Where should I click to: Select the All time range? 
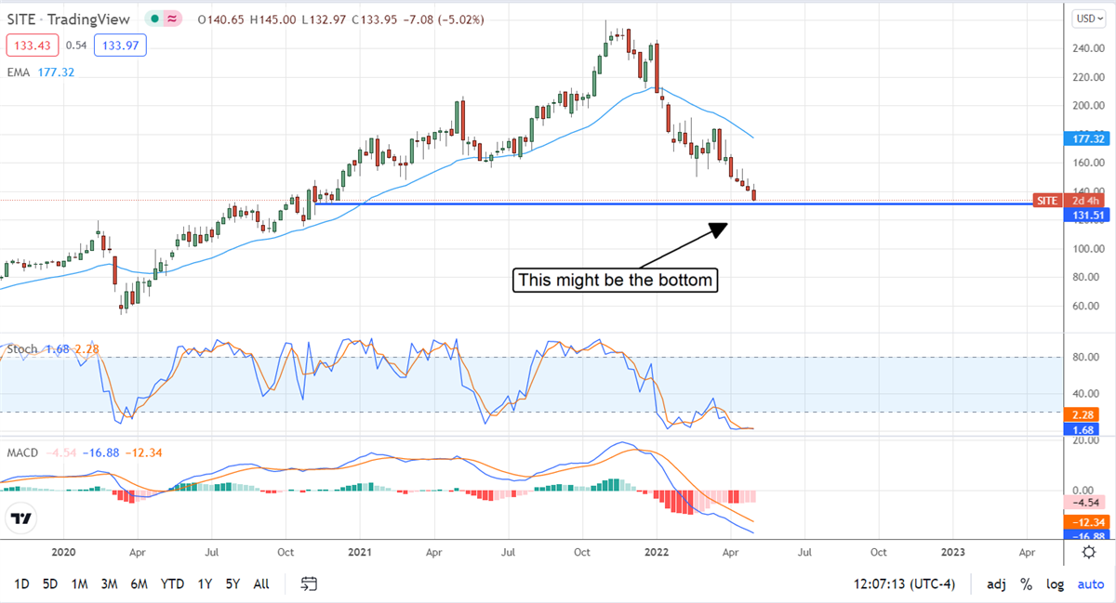tap(261, 583)
